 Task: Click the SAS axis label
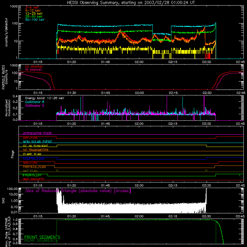[x=3, y=201]
